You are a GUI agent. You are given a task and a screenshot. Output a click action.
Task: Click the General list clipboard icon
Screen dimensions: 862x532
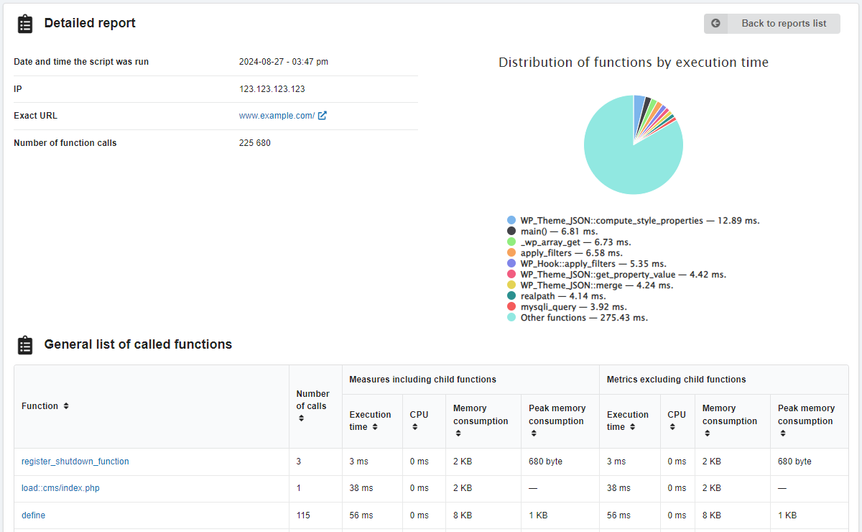tap(25, 345)
